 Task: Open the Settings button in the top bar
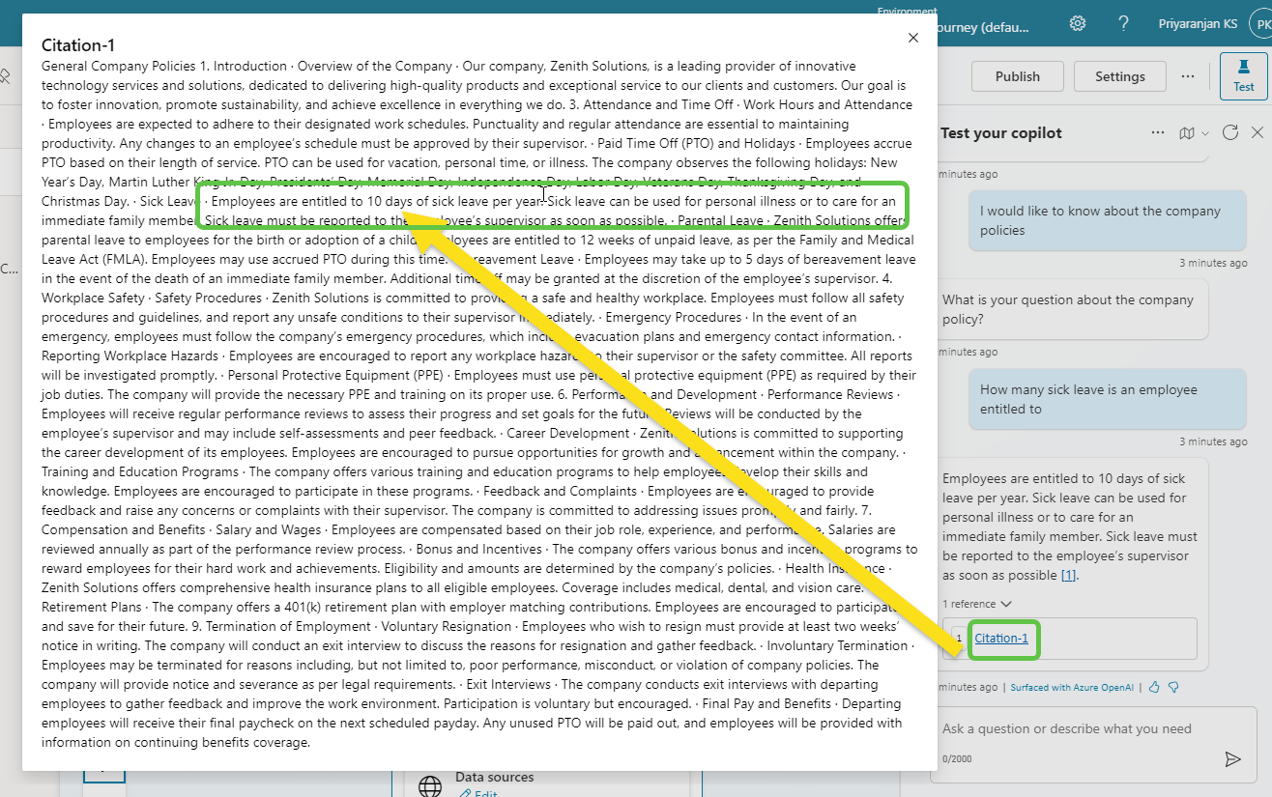pos(1119,76)
